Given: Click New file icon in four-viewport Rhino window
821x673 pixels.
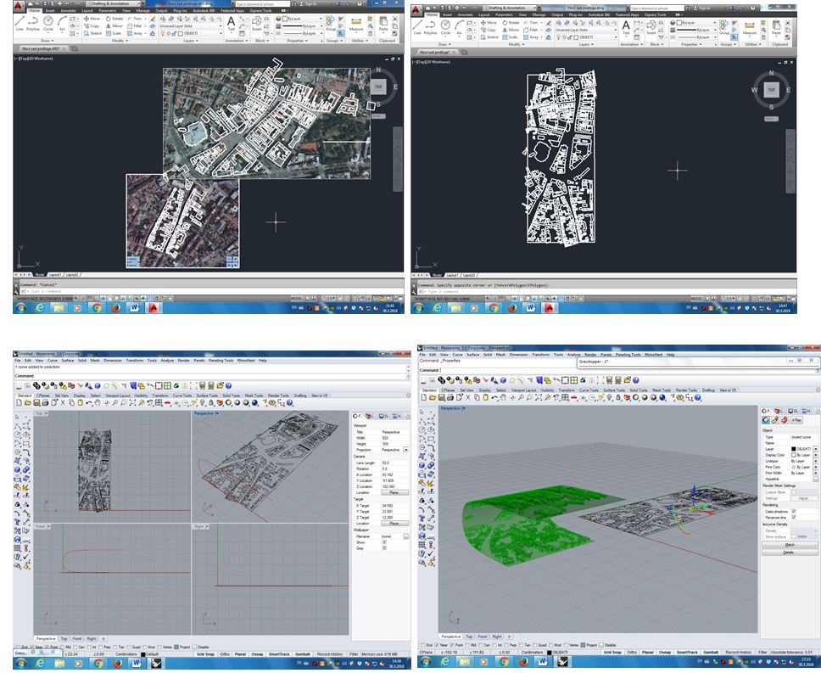Looking at the screenshot, I should [20, 403].
